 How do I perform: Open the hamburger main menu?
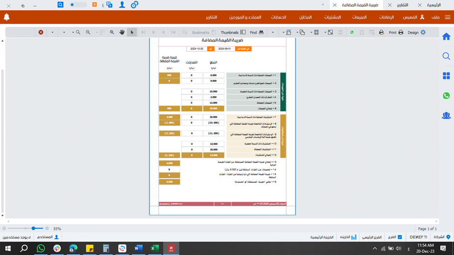(x=447, y=17)
